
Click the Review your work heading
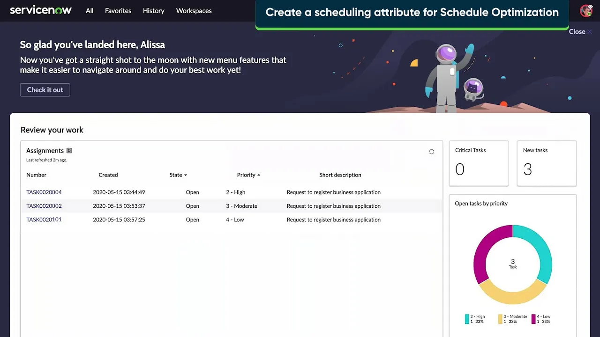pyautogui.click(x=52, y=130)
